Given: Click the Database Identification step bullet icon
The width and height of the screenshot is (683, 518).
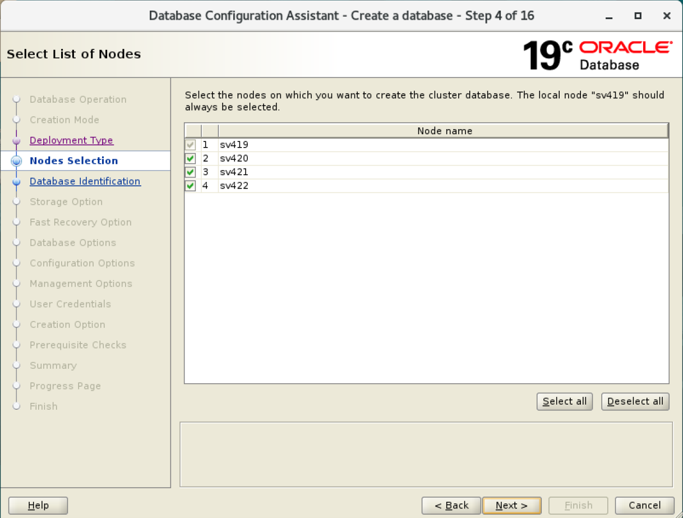Looking at the screenshot, I should (x=16, y=182).
